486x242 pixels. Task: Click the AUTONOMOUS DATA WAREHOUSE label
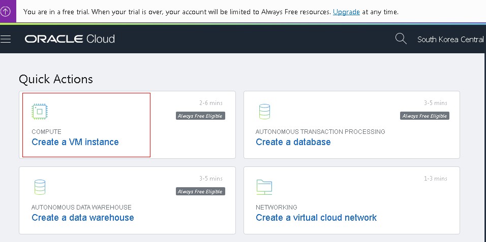81,208
